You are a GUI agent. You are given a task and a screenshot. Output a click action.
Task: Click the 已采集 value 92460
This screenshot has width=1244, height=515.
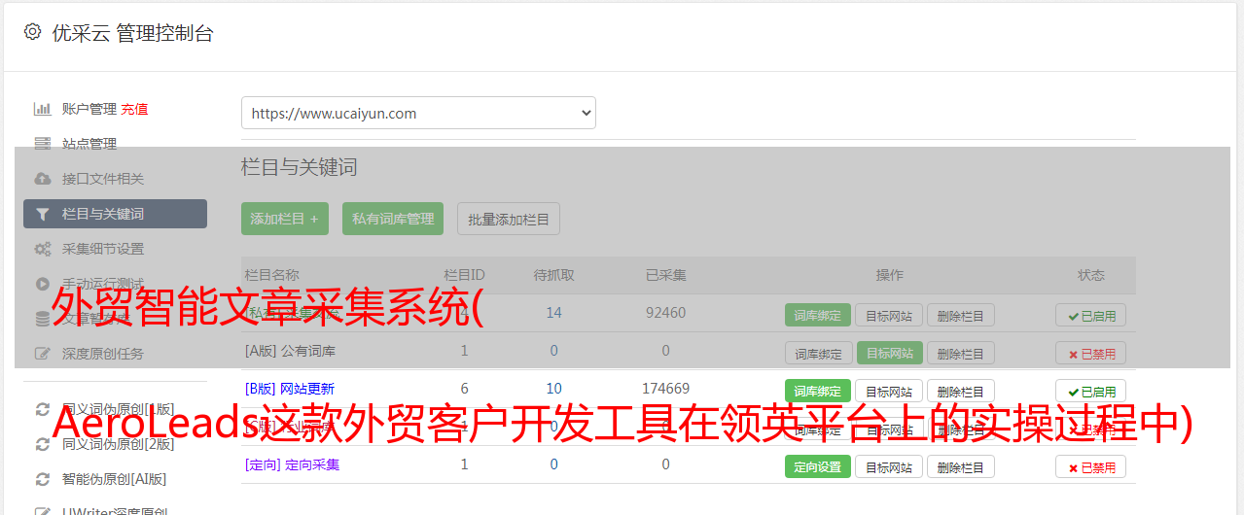[666, 313]
